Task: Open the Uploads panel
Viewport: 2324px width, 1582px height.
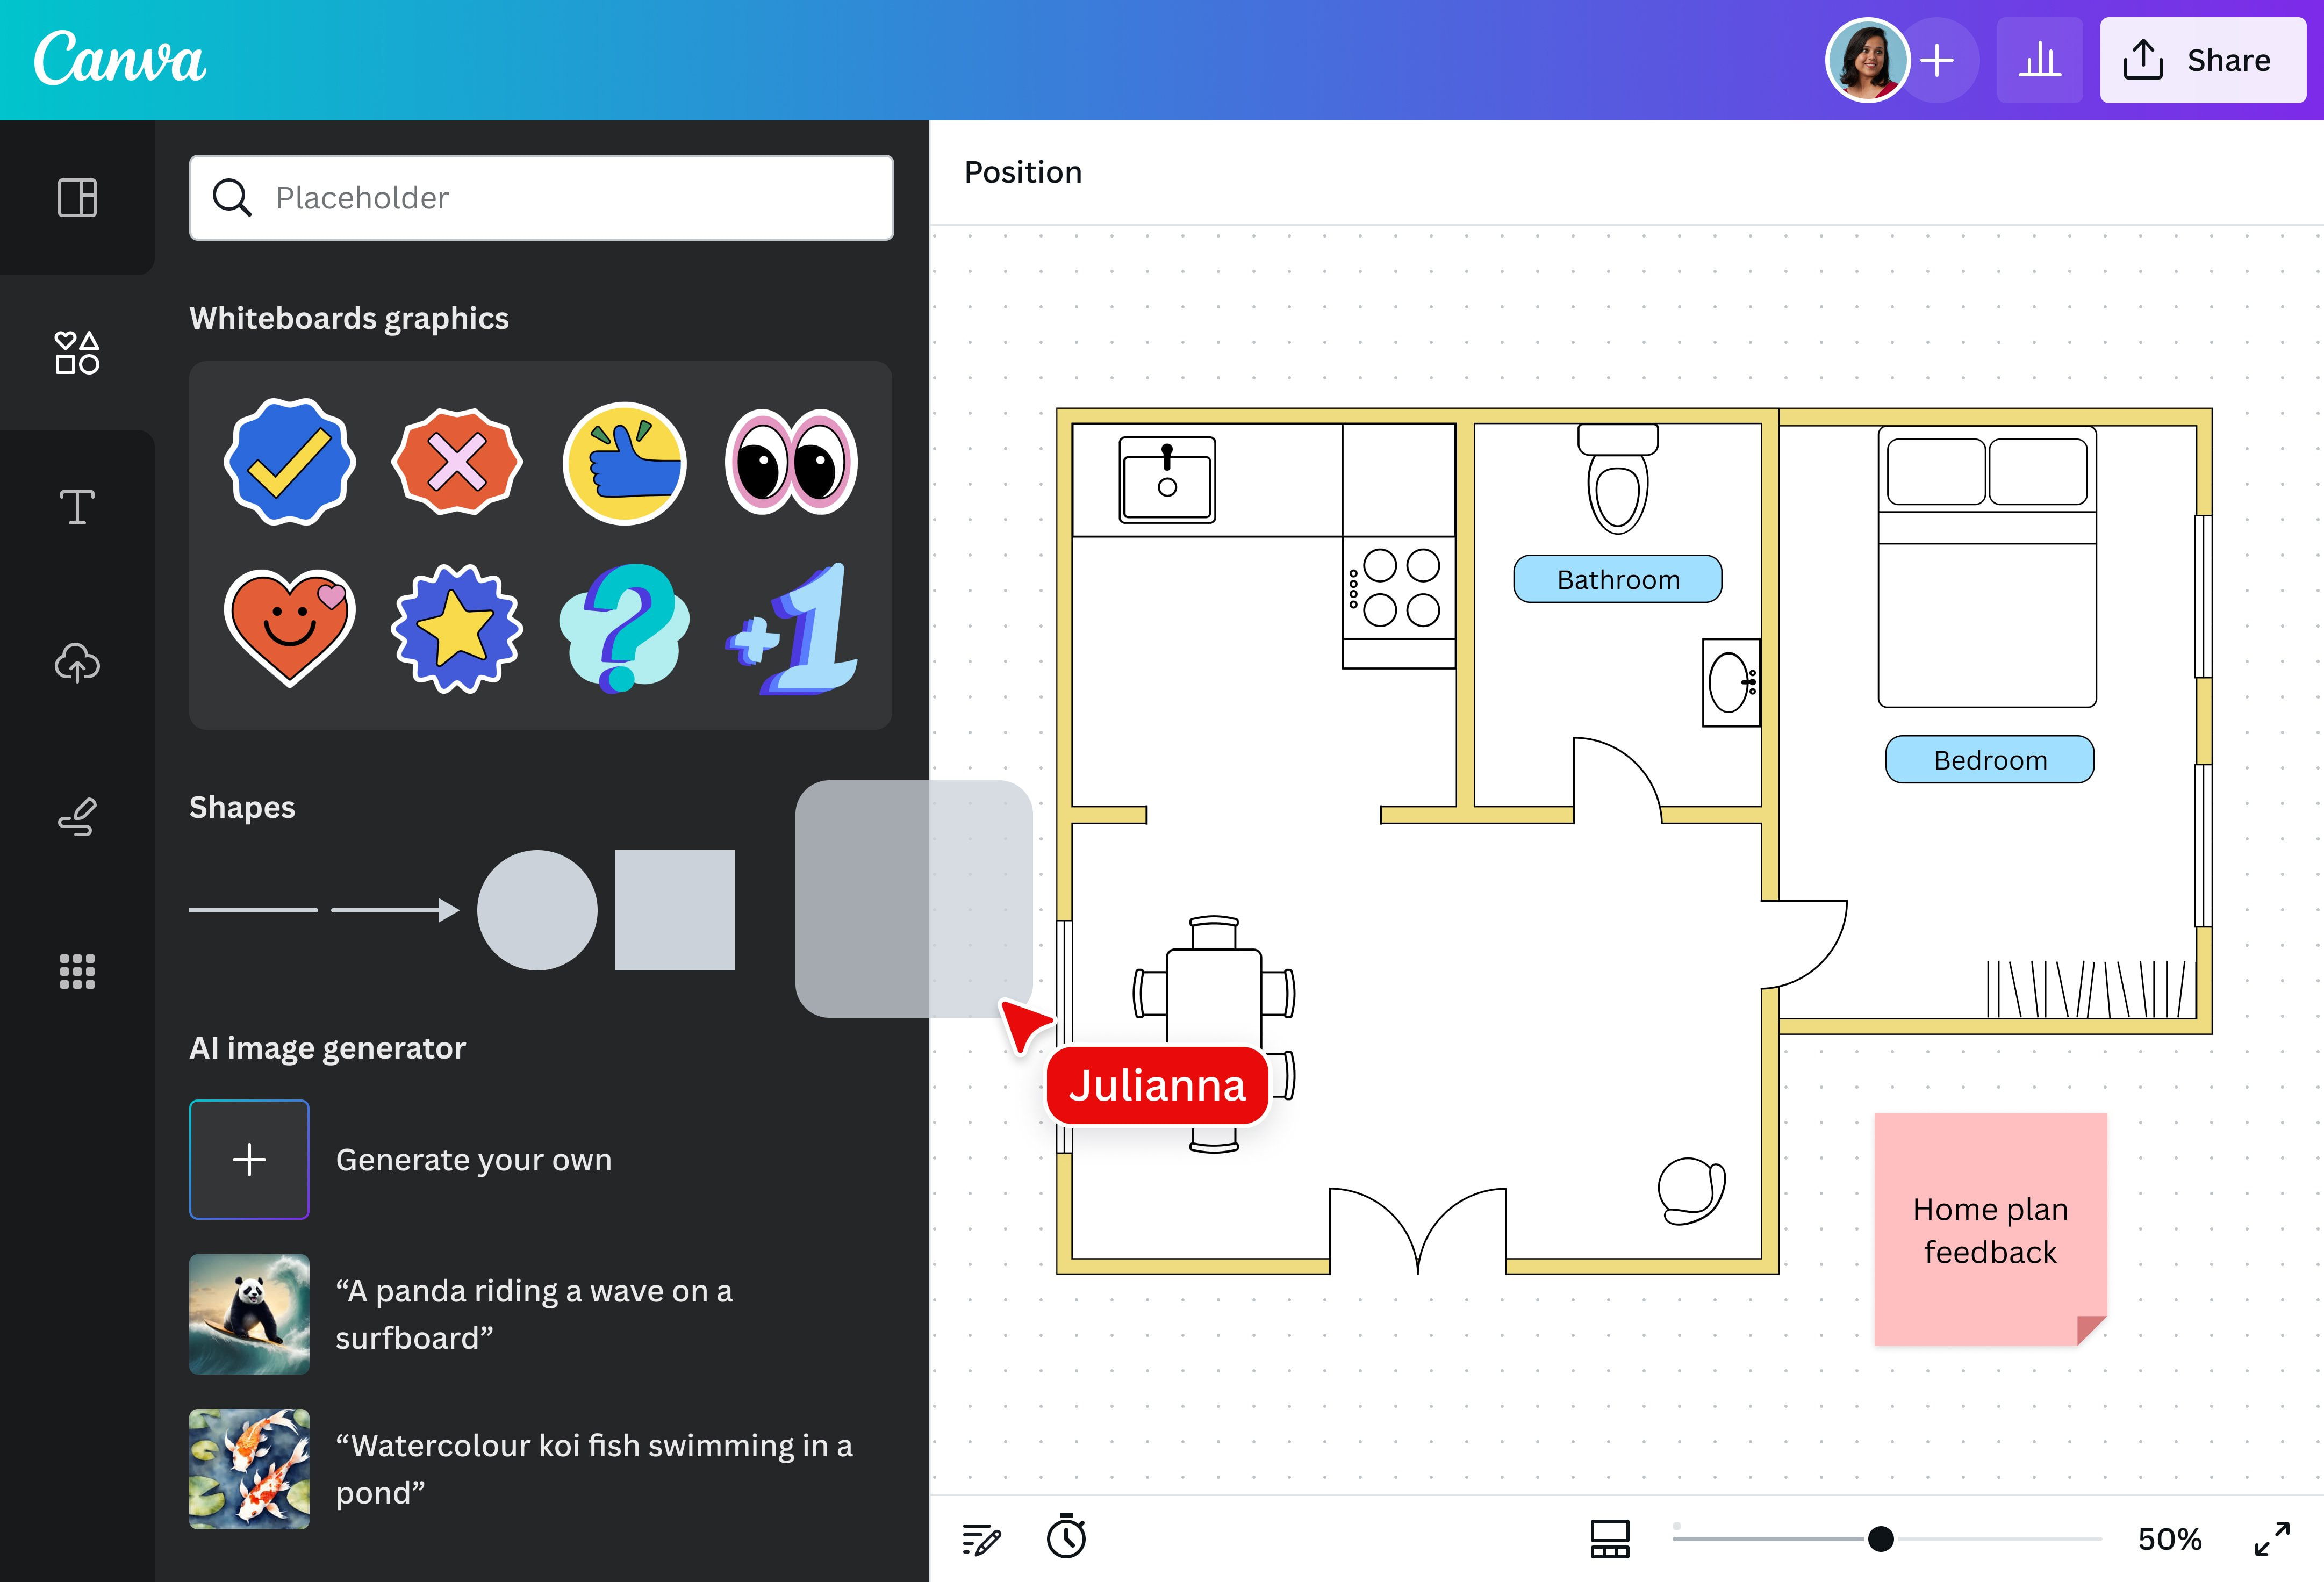Action: click(x=77, y=663)
